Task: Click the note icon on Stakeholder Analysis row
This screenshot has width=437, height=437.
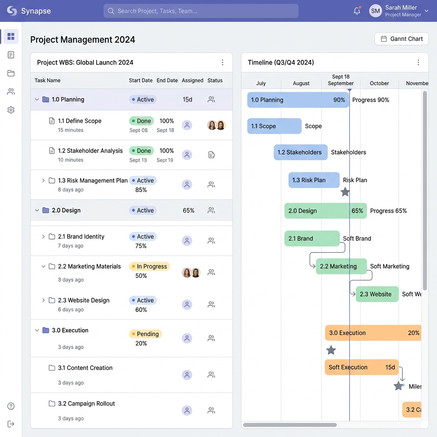Action: pyautogui.click(x=212, y=154)
